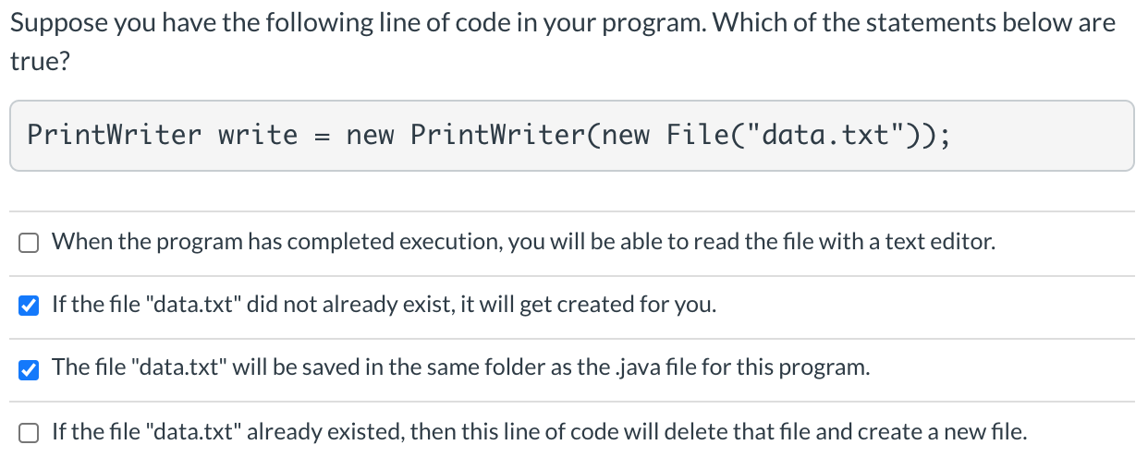Click the "data.txt" string literal in the code

coord(837,136)
